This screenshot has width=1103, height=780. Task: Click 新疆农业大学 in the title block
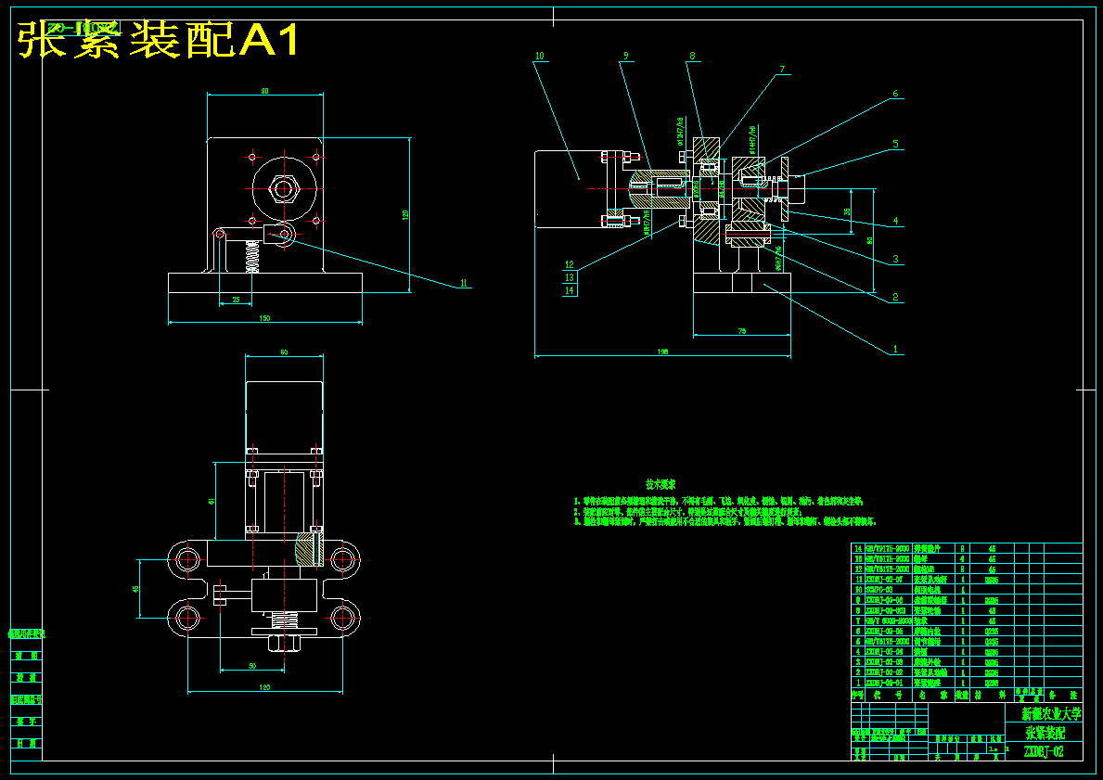point(1051,714)
